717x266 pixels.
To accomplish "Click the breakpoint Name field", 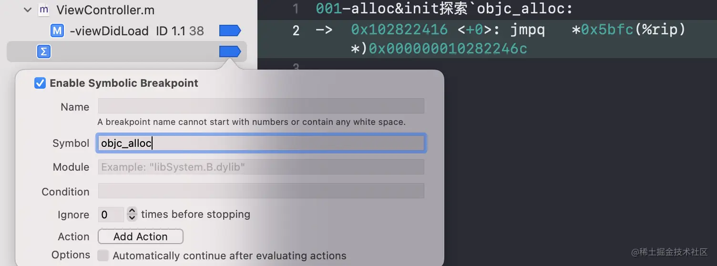I will 261,106.
